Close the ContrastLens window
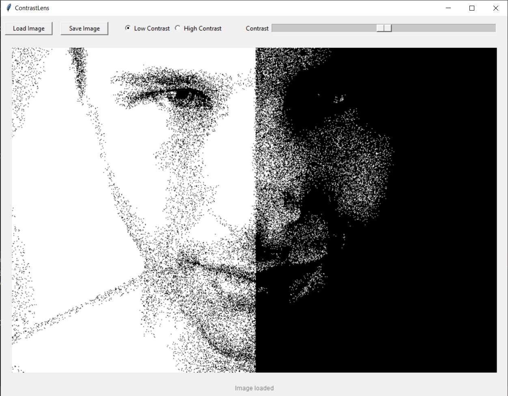 (x=495, y=8)
